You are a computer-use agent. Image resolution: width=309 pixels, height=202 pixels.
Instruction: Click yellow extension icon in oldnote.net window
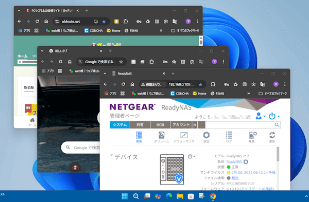coord(116,22)
